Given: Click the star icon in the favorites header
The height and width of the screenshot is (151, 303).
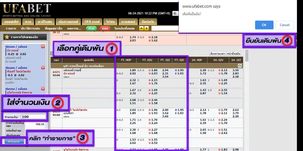Looking at the screenshot, I should (x=7, y=37).
